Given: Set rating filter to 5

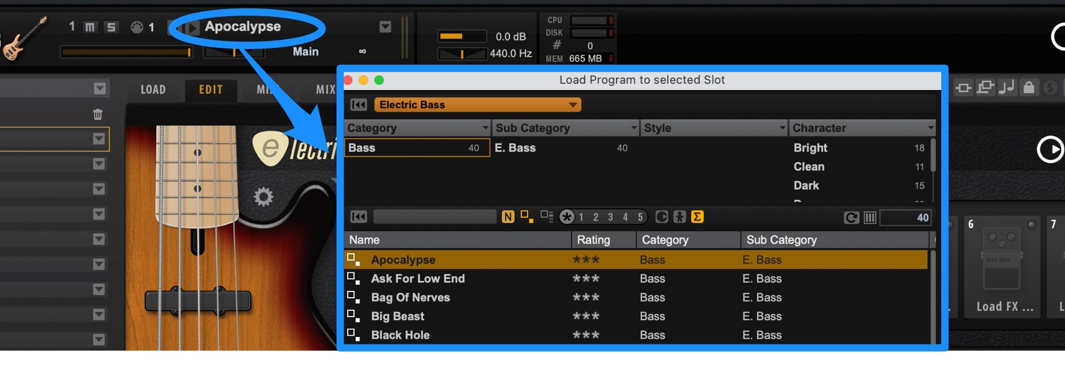Looking at the screenshot, I should (x=640, y=217).
